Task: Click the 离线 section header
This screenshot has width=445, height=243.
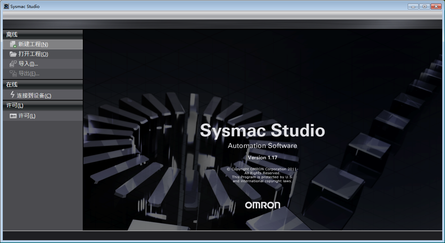Action: point(12,34)
